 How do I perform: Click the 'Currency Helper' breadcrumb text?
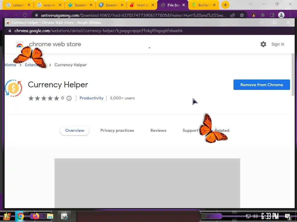pyautogui.click(x=71, y=65)
